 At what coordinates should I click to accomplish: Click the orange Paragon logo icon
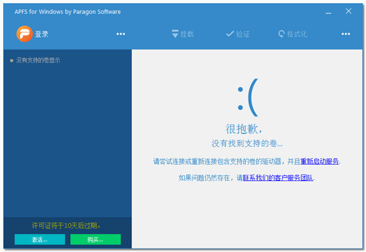24,34
